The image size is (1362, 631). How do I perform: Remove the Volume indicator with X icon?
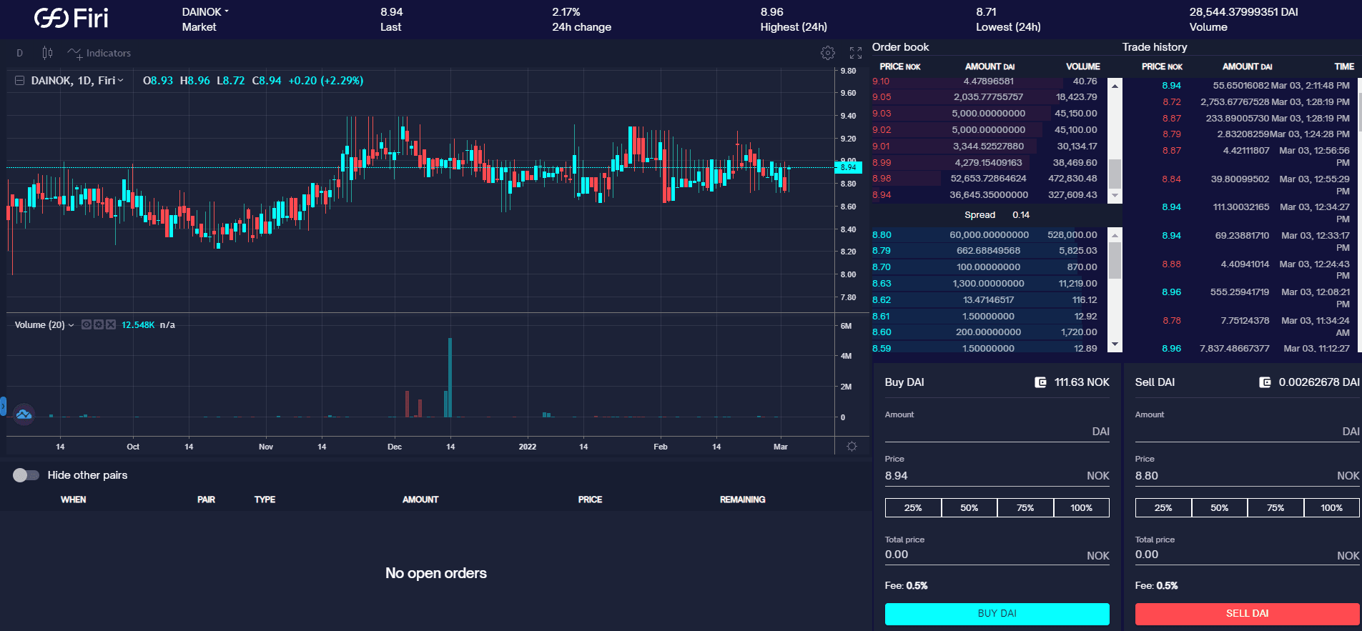coord(111,324)
